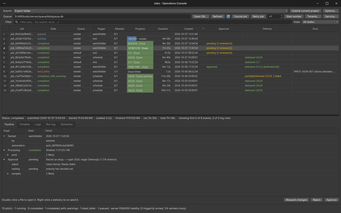The height and width of the screenshot is (213, 341).
Task: Expand the samples files node
Action: coord(8,174)
